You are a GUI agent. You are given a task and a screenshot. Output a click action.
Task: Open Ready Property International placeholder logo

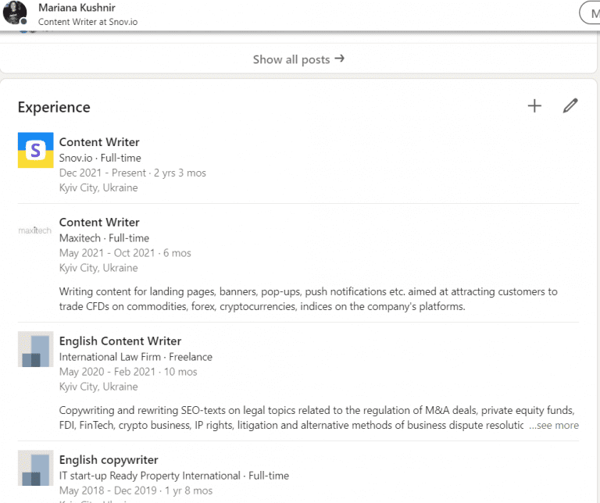click(36, 468)
